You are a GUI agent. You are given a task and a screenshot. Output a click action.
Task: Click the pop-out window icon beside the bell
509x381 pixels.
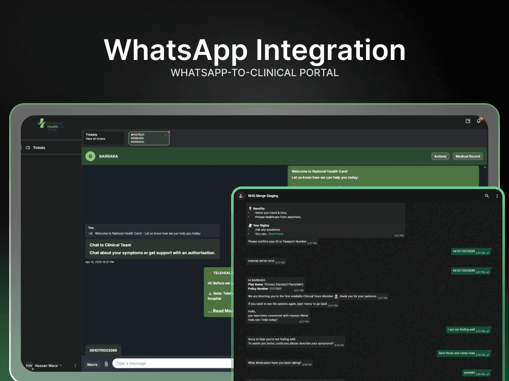[x=468, y=121]
